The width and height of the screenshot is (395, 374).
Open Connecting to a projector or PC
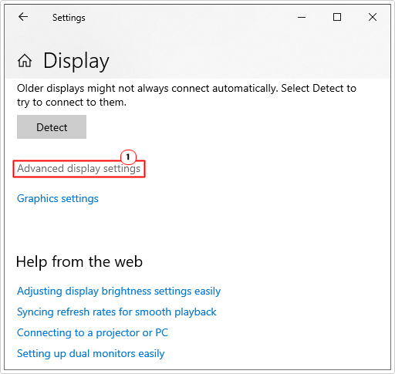point(93,332)
